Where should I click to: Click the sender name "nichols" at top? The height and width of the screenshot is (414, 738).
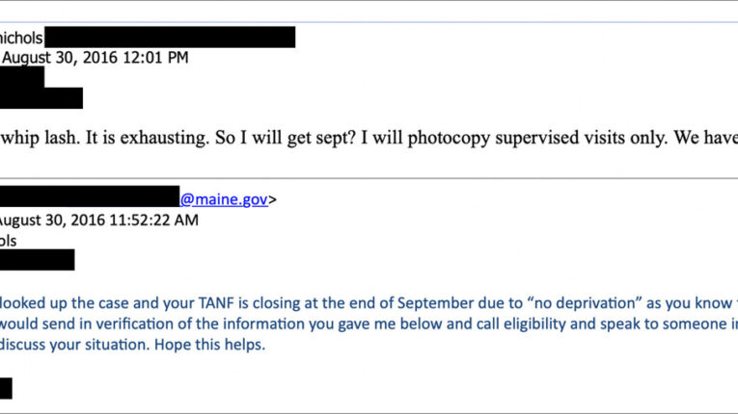[21, 38]
